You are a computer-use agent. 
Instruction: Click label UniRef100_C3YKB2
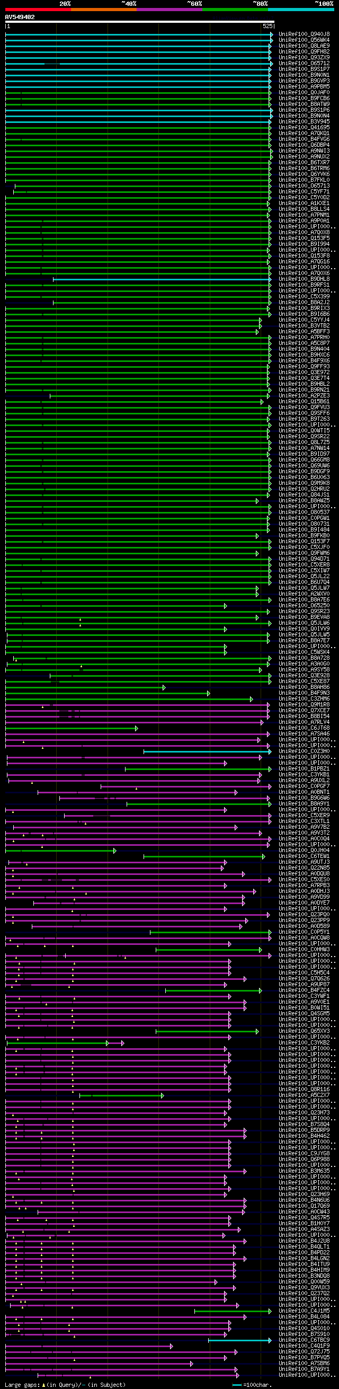coord(304,1043)
